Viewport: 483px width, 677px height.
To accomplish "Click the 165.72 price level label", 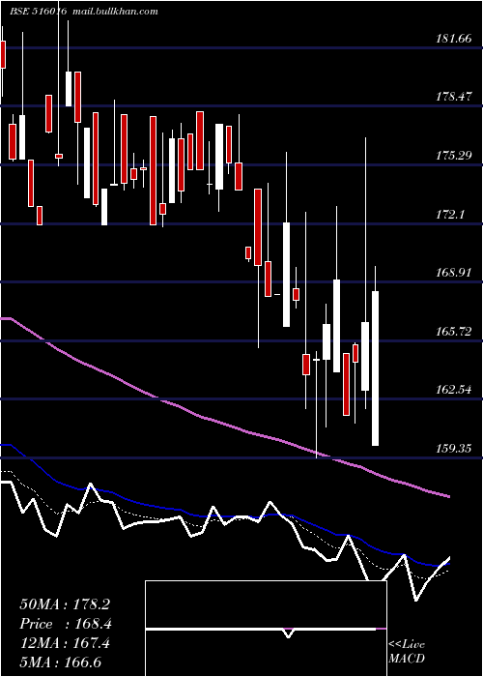I will [454, 332].
